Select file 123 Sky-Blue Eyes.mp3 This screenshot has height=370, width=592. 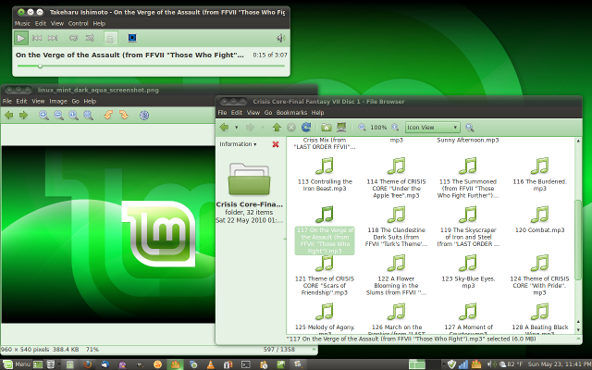pyautogui.click(x=468, y=271)
